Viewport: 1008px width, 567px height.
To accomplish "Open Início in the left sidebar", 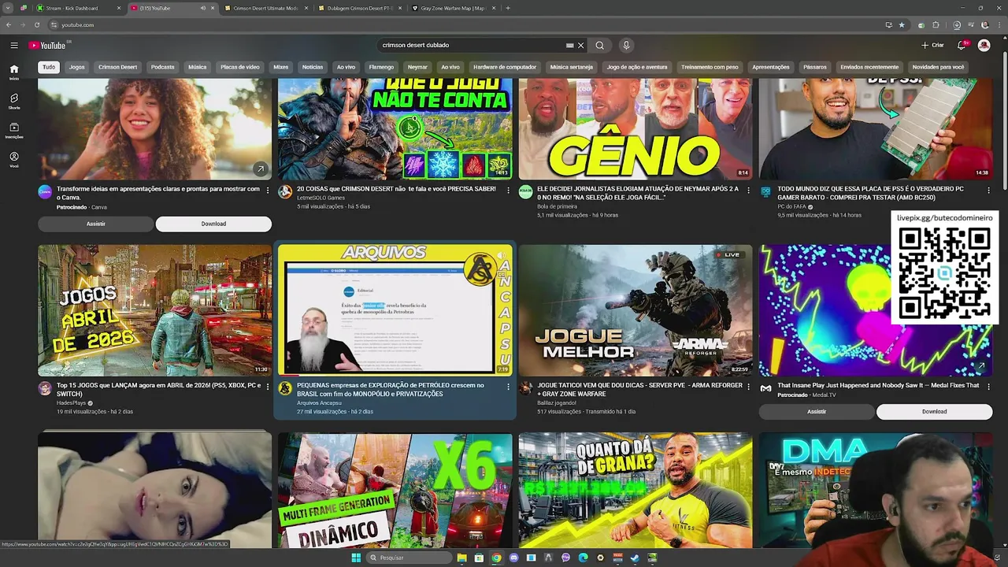I will tap(14, 72).
